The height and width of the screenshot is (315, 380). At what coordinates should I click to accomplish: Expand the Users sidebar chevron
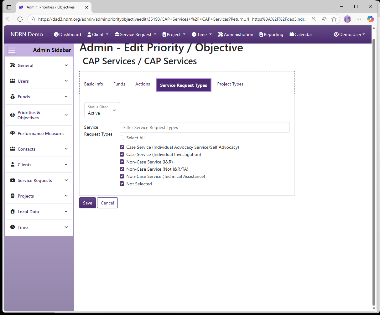coord(66,81)
